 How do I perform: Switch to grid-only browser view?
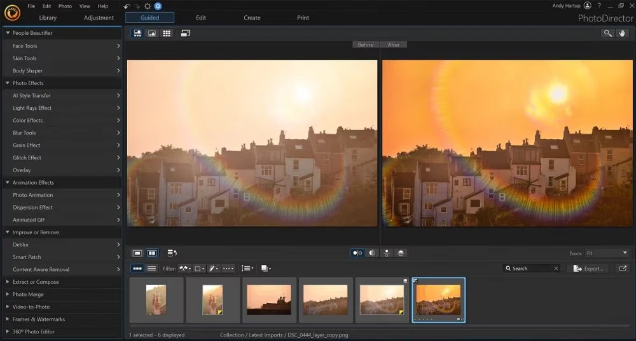click(x=167, y=33)
